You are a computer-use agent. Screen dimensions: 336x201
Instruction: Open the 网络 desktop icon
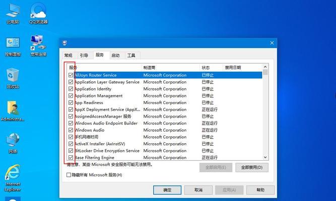pyautogui.click(x=13, y=143)
